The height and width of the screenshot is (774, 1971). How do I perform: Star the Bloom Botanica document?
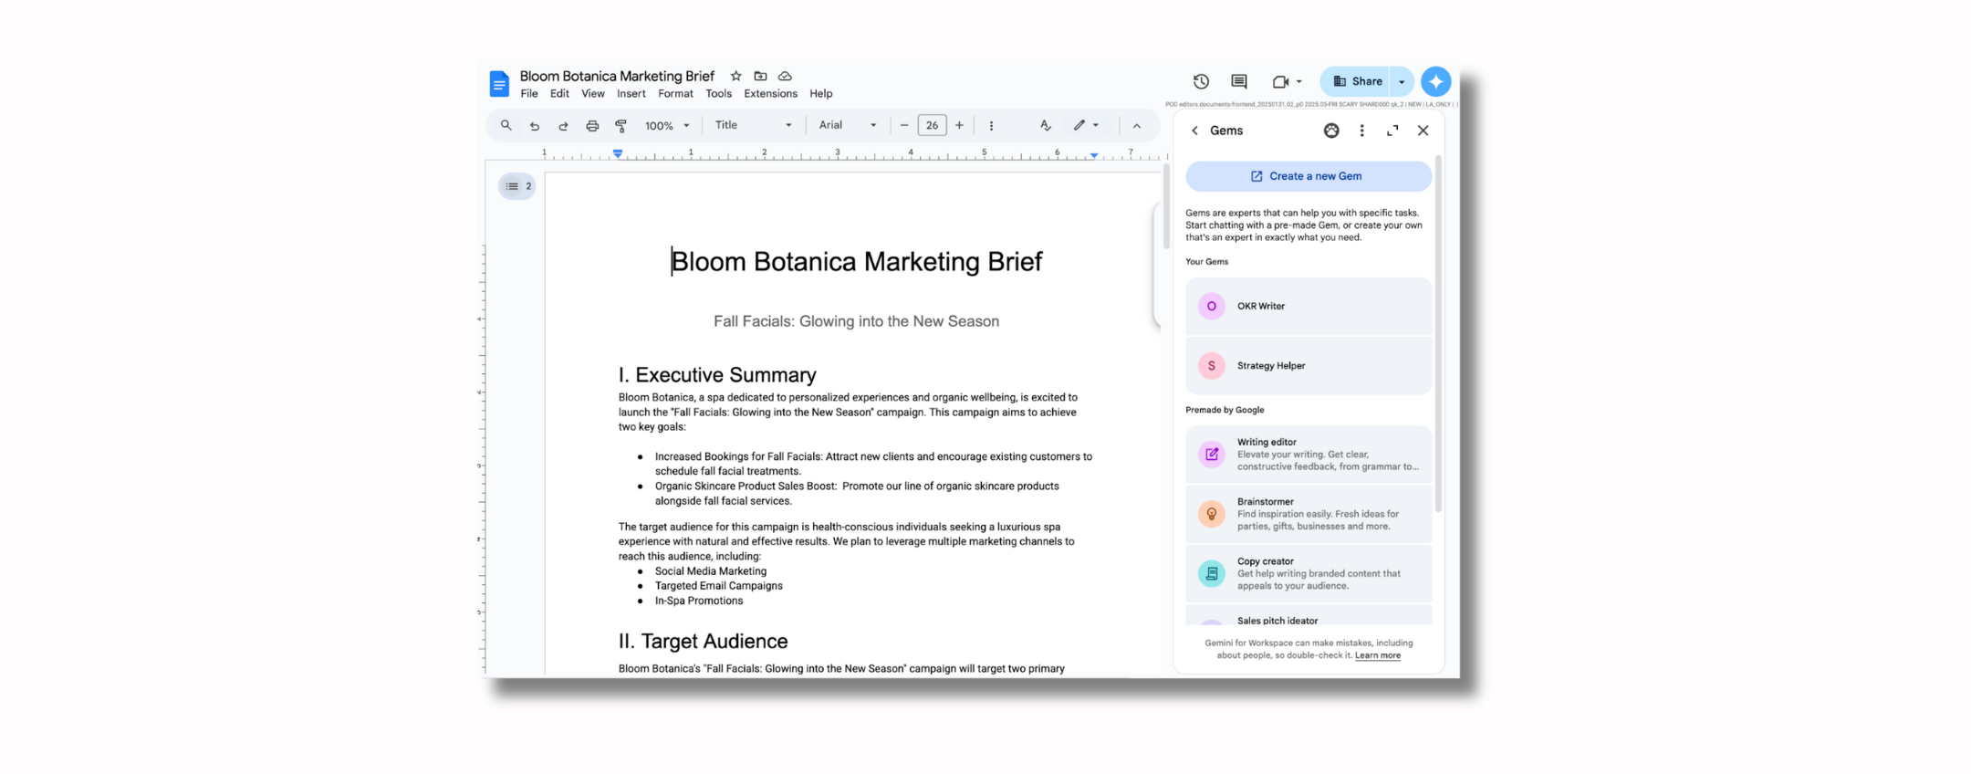pos(735,76)
